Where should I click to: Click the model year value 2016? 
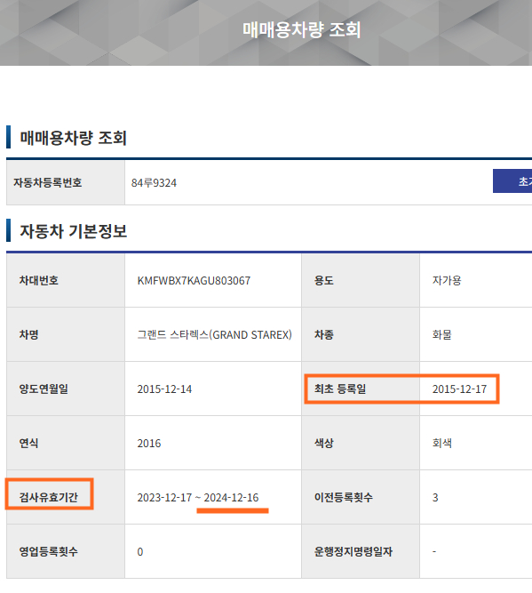click(149, 444)
